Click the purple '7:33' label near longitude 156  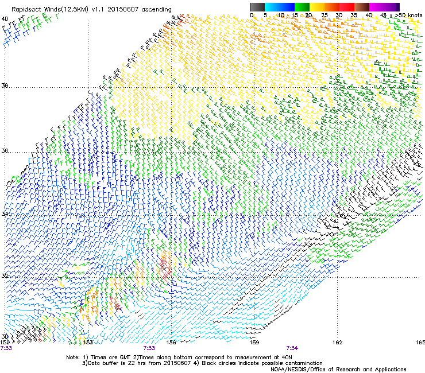point(149,348)
